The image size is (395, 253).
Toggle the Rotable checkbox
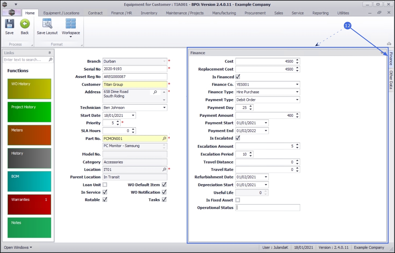tap(105, 200)
